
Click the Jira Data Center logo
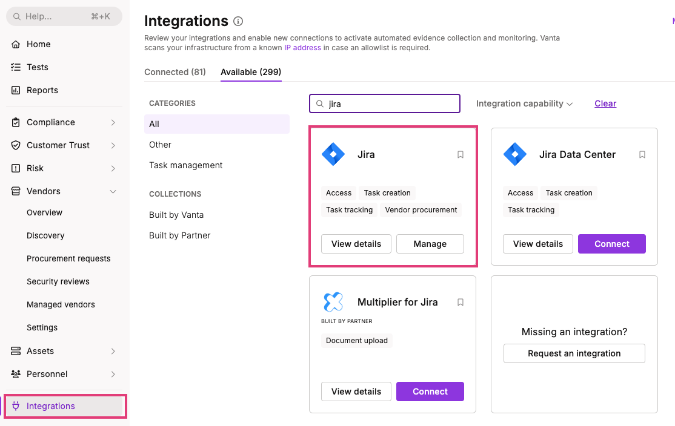pyautogui.click(x=515, y=154)
